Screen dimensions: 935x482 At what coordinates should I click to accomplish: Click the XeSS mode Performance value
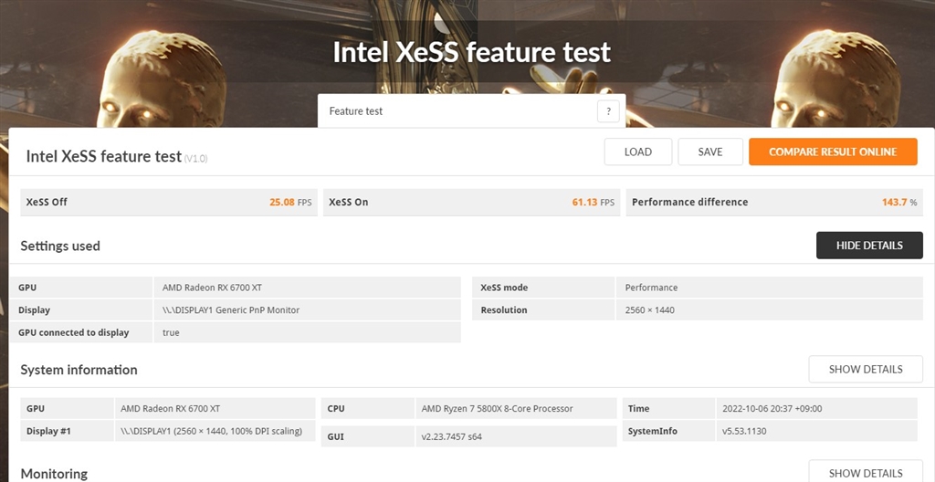(x=651, y=288)
